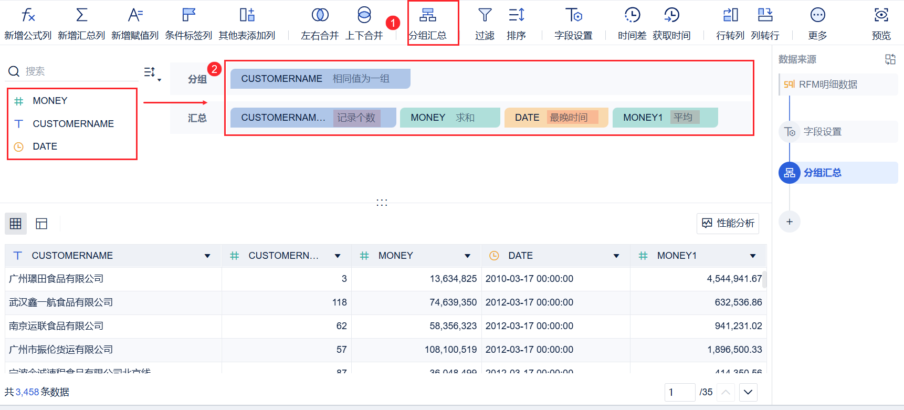Click the 过滤 filter funnel icon

[x=485, y=15]
